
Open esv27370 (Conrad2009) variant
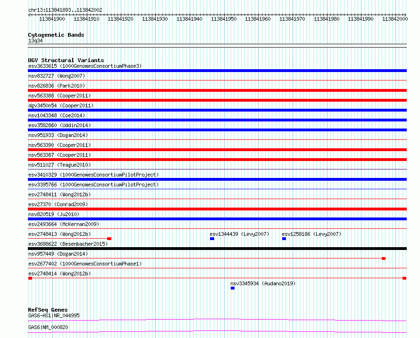click(x=58, y=204)
